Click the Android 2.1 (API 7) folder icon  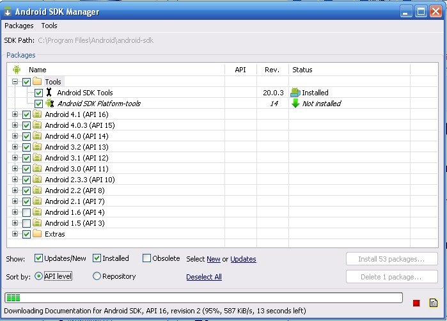(37, 201)
